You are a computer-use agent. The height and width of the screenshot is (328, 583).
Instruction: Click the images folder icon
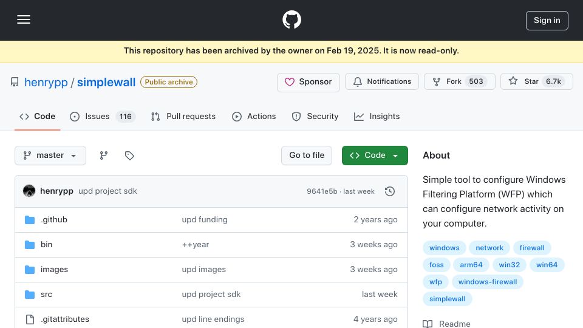[30, 270]
